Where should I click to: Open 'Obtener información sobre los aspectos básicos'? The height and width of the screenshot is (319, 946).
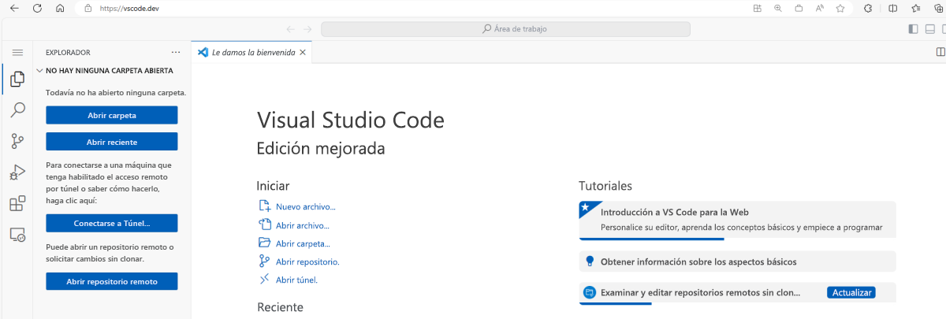[737, 262]
